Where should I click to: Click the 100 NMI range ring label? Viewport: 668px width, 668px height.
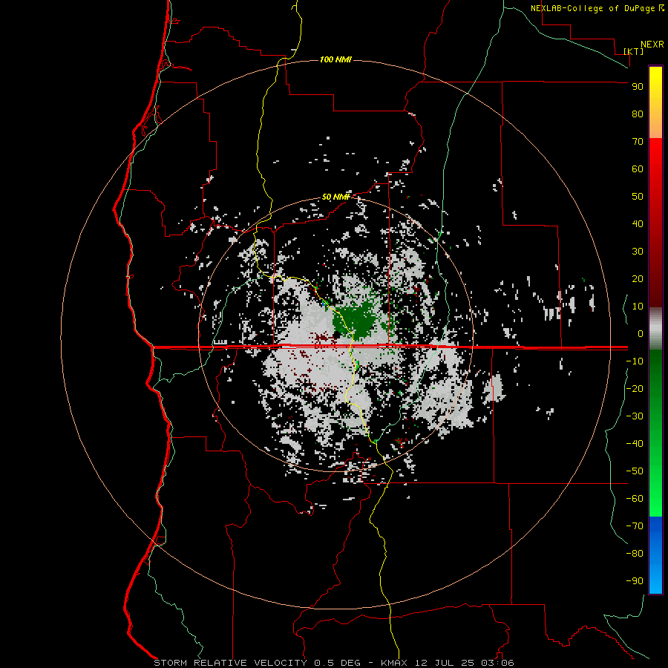coord(335,59)
